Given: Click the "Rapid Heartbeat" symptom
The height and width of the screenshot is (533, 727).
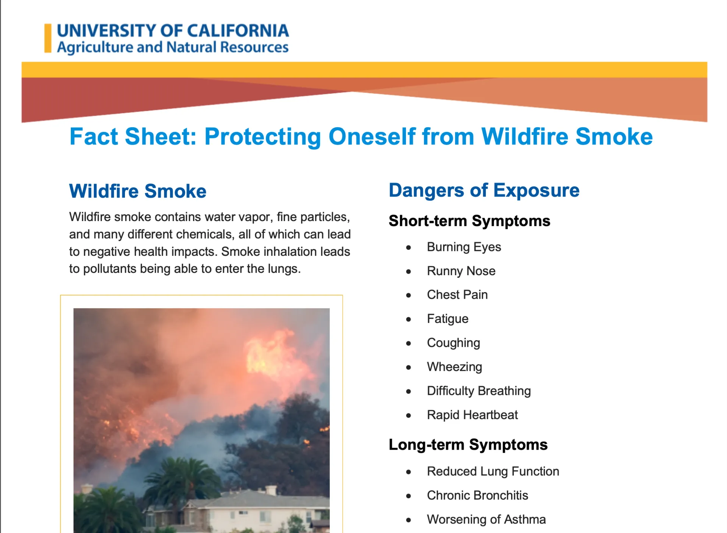Looking at the screenshot, I should tap(472, 415).
